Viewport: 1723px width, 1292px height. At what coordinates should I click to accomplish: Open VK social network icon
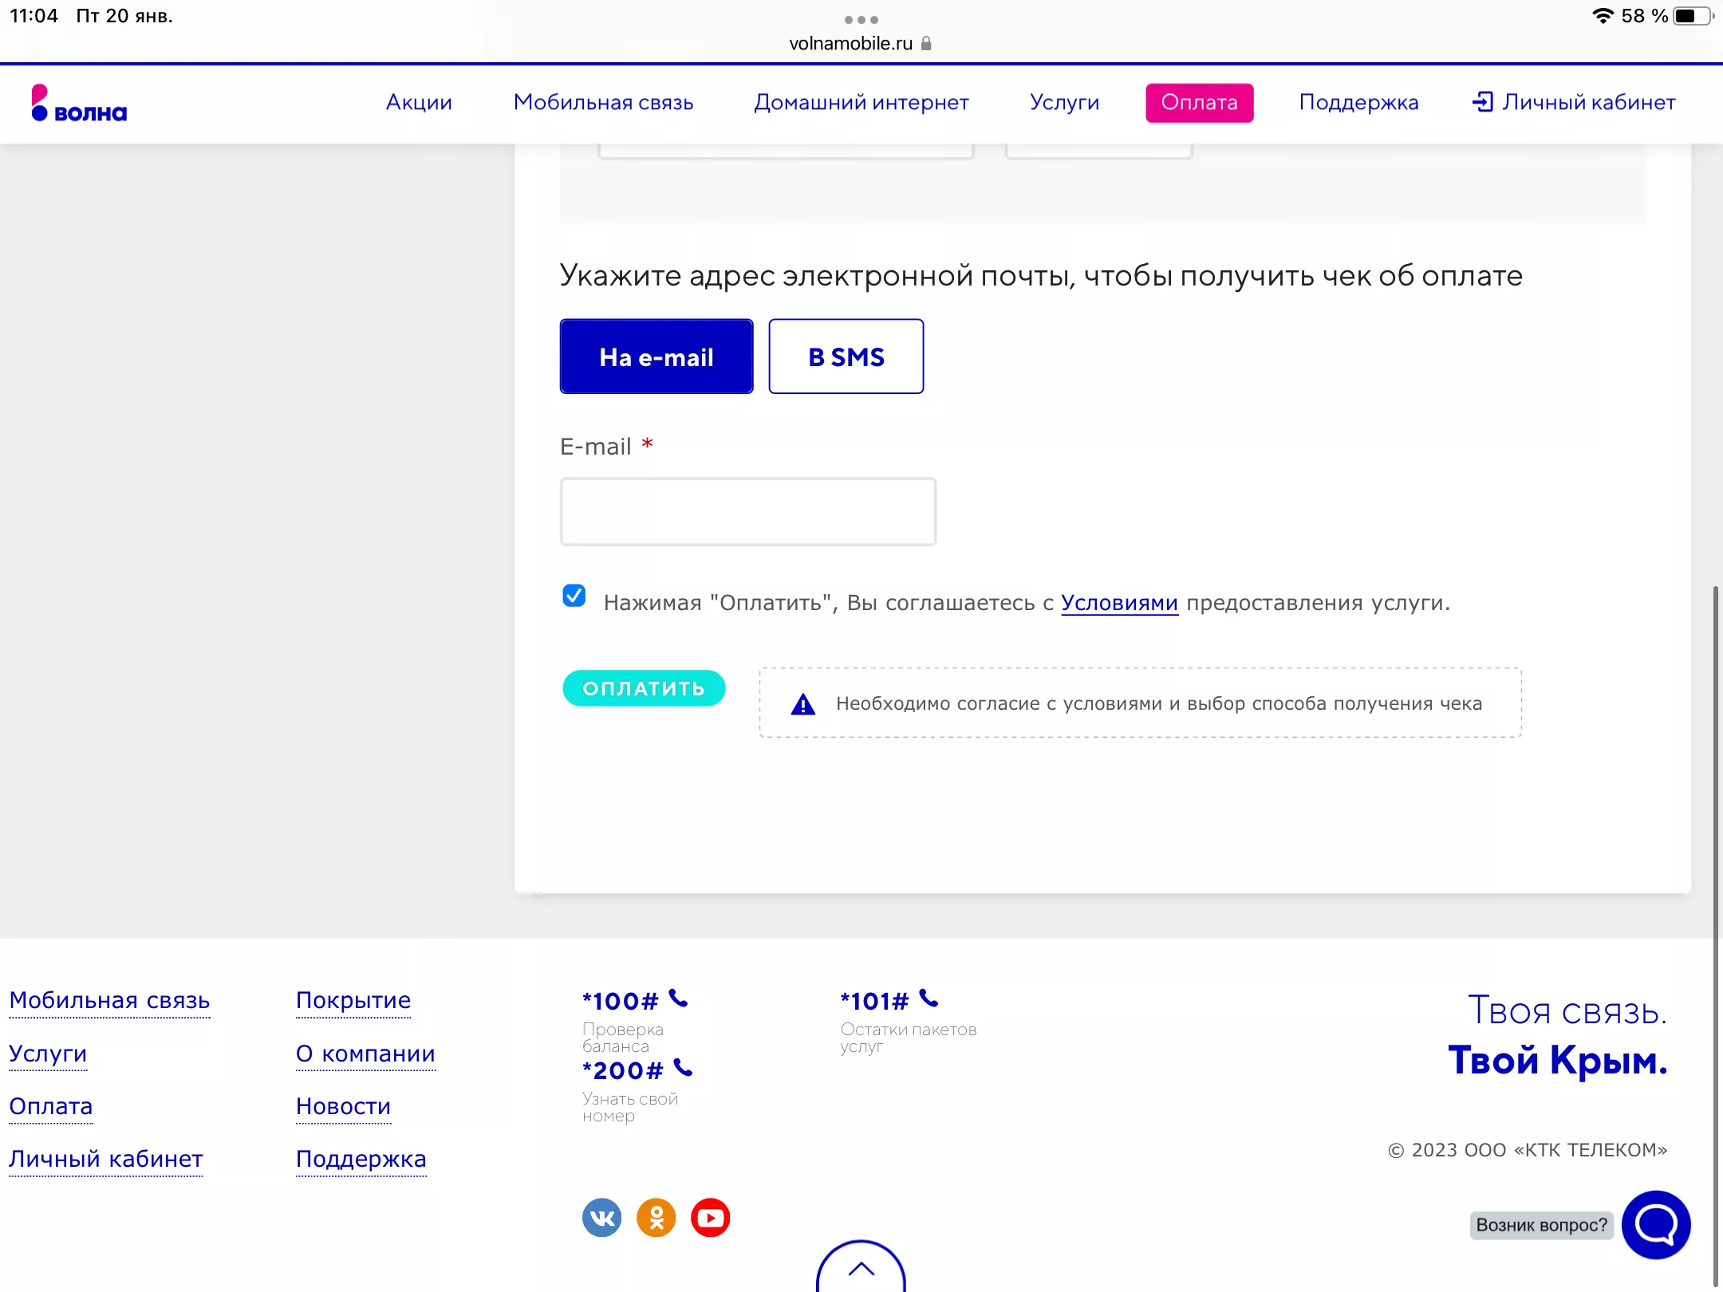(x=601, y=1217)
